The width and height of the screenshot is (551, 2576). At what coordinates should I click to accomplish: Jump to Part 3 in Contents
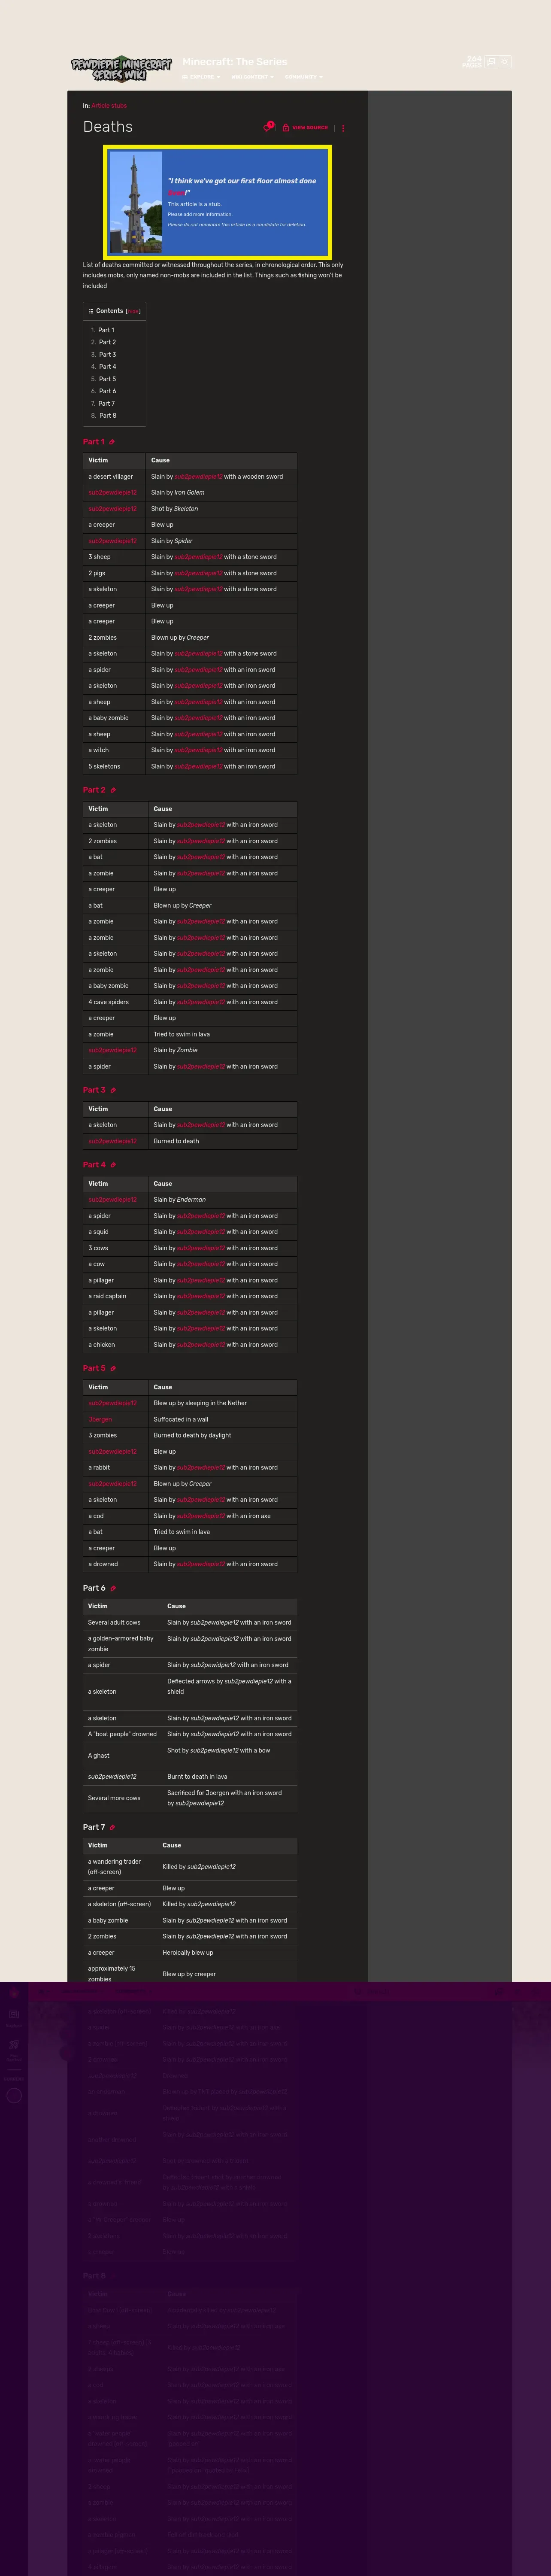[107, 354]
